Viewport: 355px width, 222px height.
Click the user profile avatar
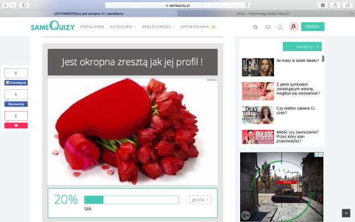coord(293,27)
